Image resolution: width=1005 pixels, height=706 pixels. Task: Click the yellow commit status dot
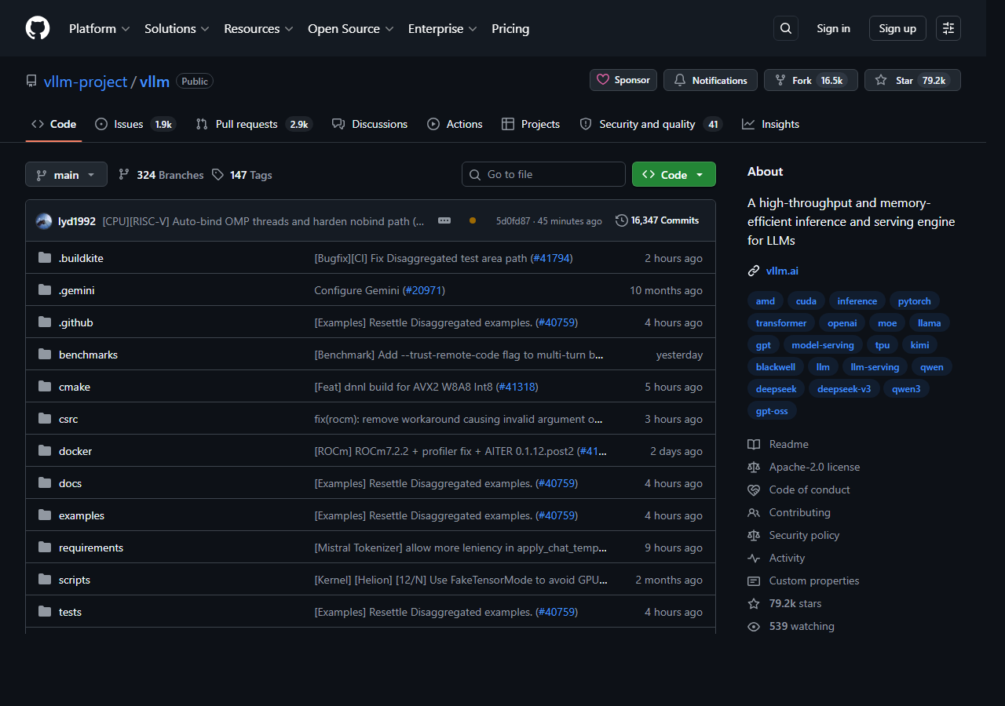pos(472,221)
